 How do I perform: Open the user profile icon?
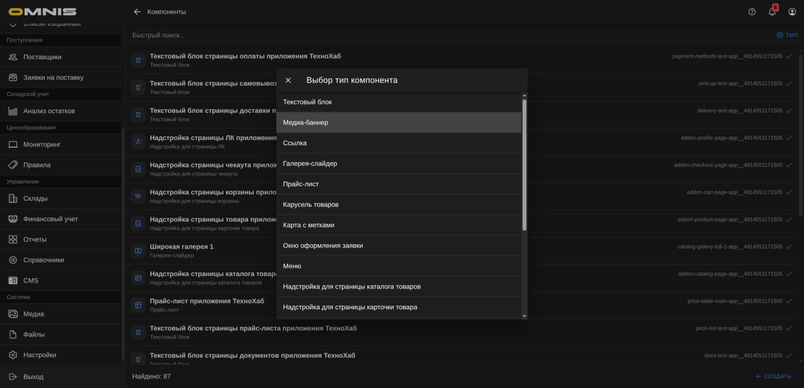(x=792, y=11)
